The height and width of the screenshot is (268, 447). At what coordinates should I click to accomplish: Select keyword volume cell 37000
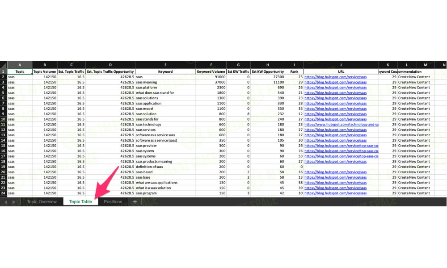tap(211, 82)
